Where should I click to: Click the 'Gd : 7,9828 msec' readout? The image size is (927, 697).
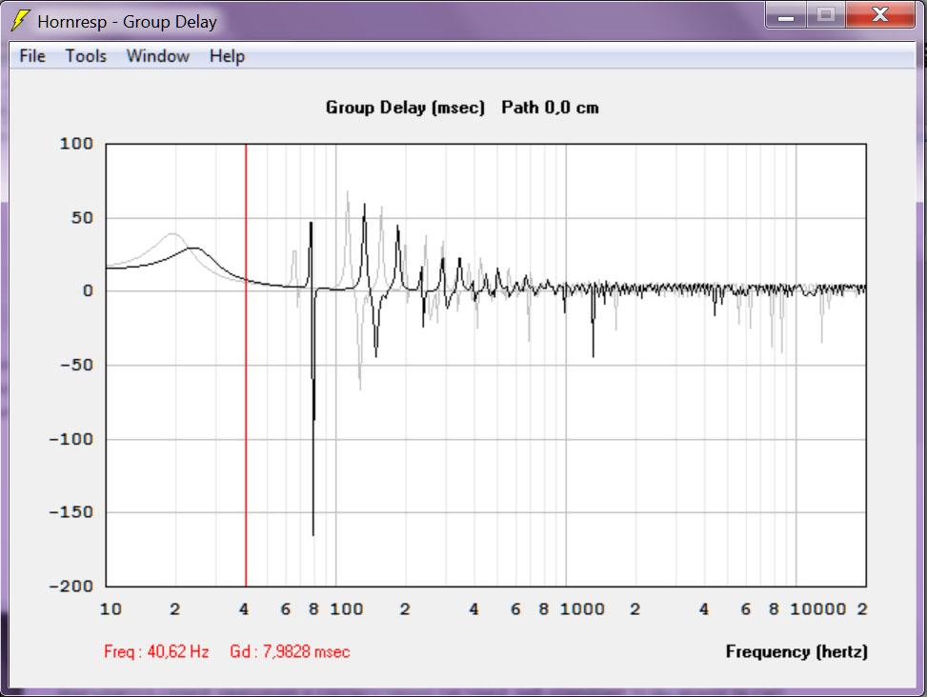point(290,651)
